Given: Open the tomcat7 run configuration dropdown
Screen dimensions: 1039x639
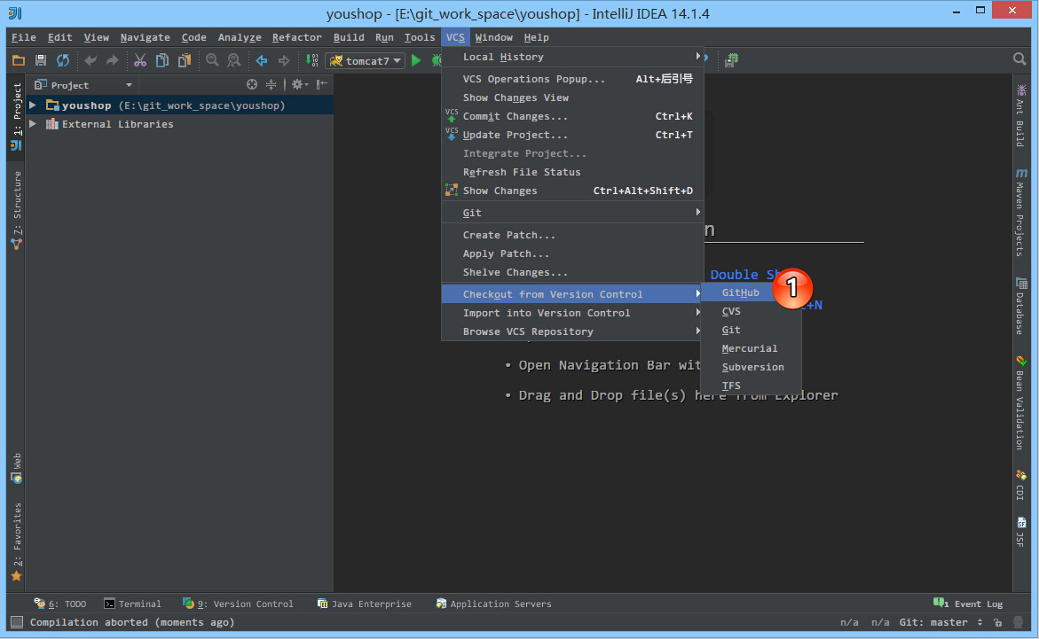Looking at the screenshot, I should [365, 61].
